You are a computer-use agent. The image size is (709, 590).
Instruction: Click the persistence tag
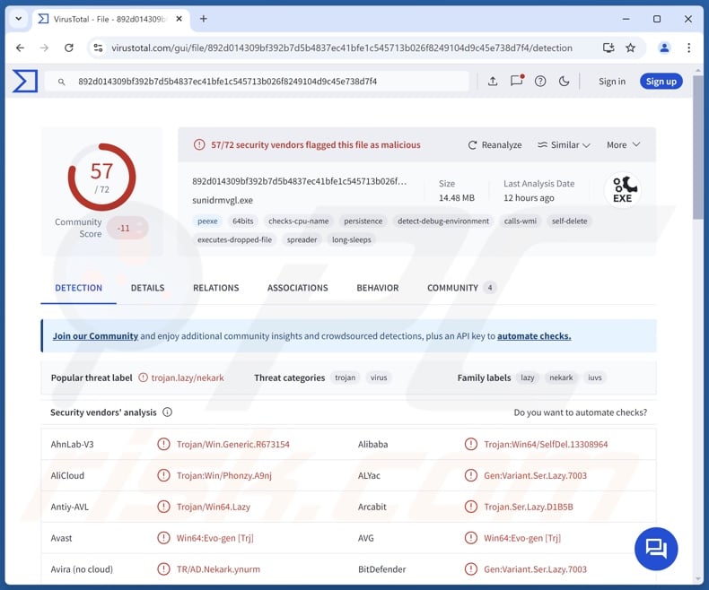(363, 221)
